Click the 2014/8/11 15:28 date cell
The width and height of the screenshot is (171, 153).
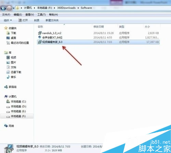(104, 33)
